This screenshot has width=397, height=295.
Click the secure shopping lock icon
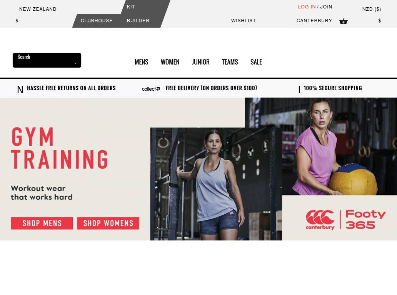[299, 89]
